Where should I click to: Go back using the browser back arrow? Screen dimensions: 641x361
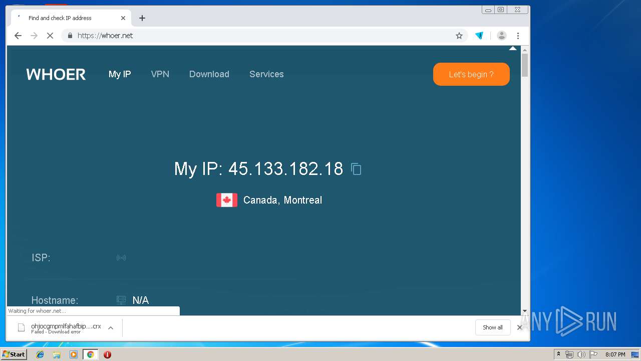18,36
